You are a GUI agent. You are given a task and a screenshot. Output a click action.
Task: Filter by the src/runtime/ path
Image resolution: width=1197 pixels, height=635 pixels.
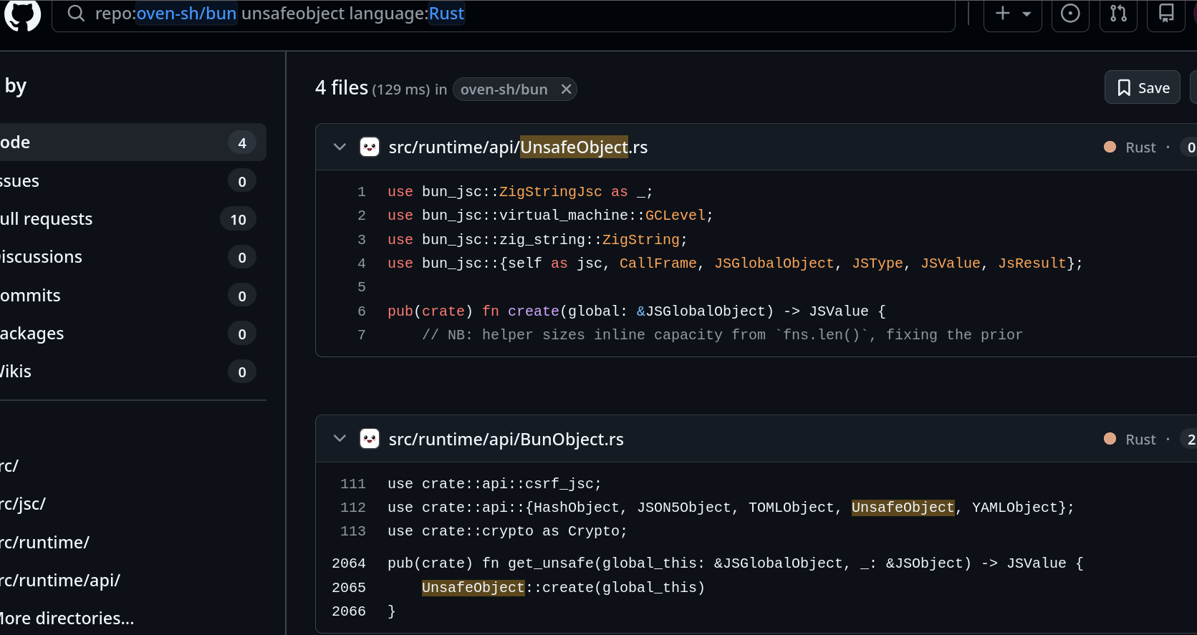44,543
